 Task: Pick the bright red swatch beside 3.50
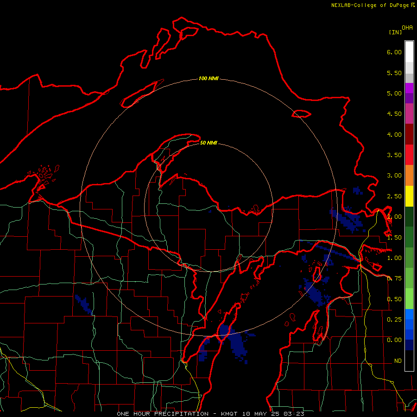click(409, 155)
